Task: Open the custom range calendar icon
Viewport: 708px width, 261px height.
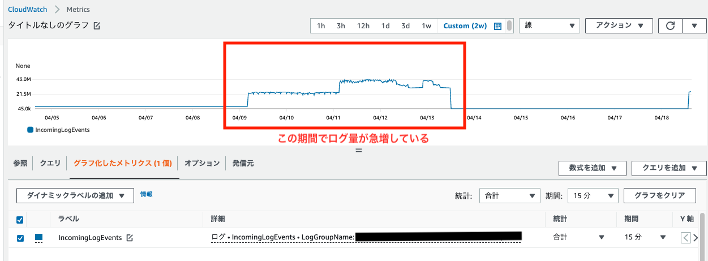Action: [498, 26]
